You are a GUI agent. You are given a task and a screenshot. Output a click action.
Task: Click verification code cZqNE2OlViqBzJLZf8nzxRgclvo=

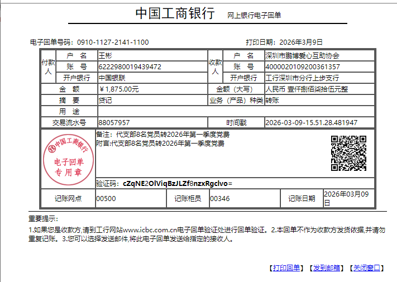(x=178, y=184)
